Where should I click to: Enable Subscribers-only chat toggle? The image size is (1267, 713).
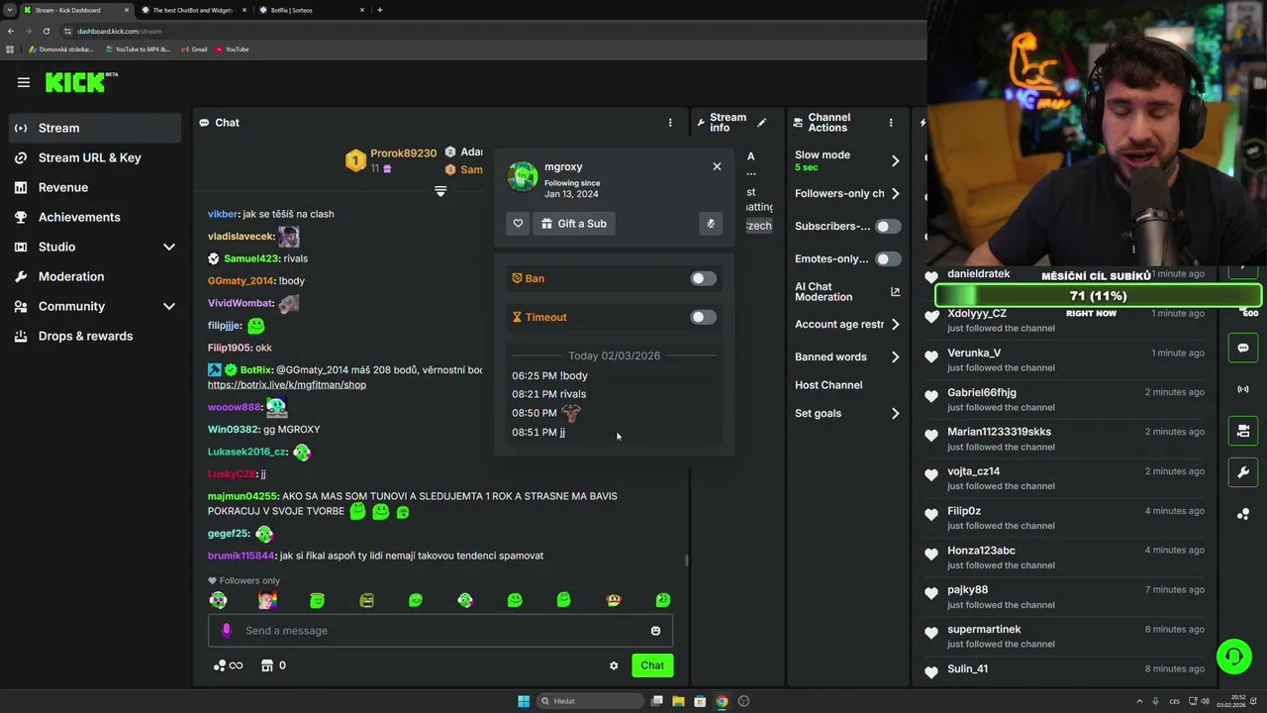888,226
